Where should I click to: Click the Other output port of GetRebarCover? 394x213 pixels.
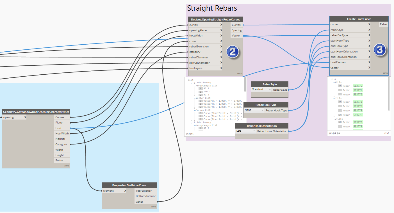[145, 201]
